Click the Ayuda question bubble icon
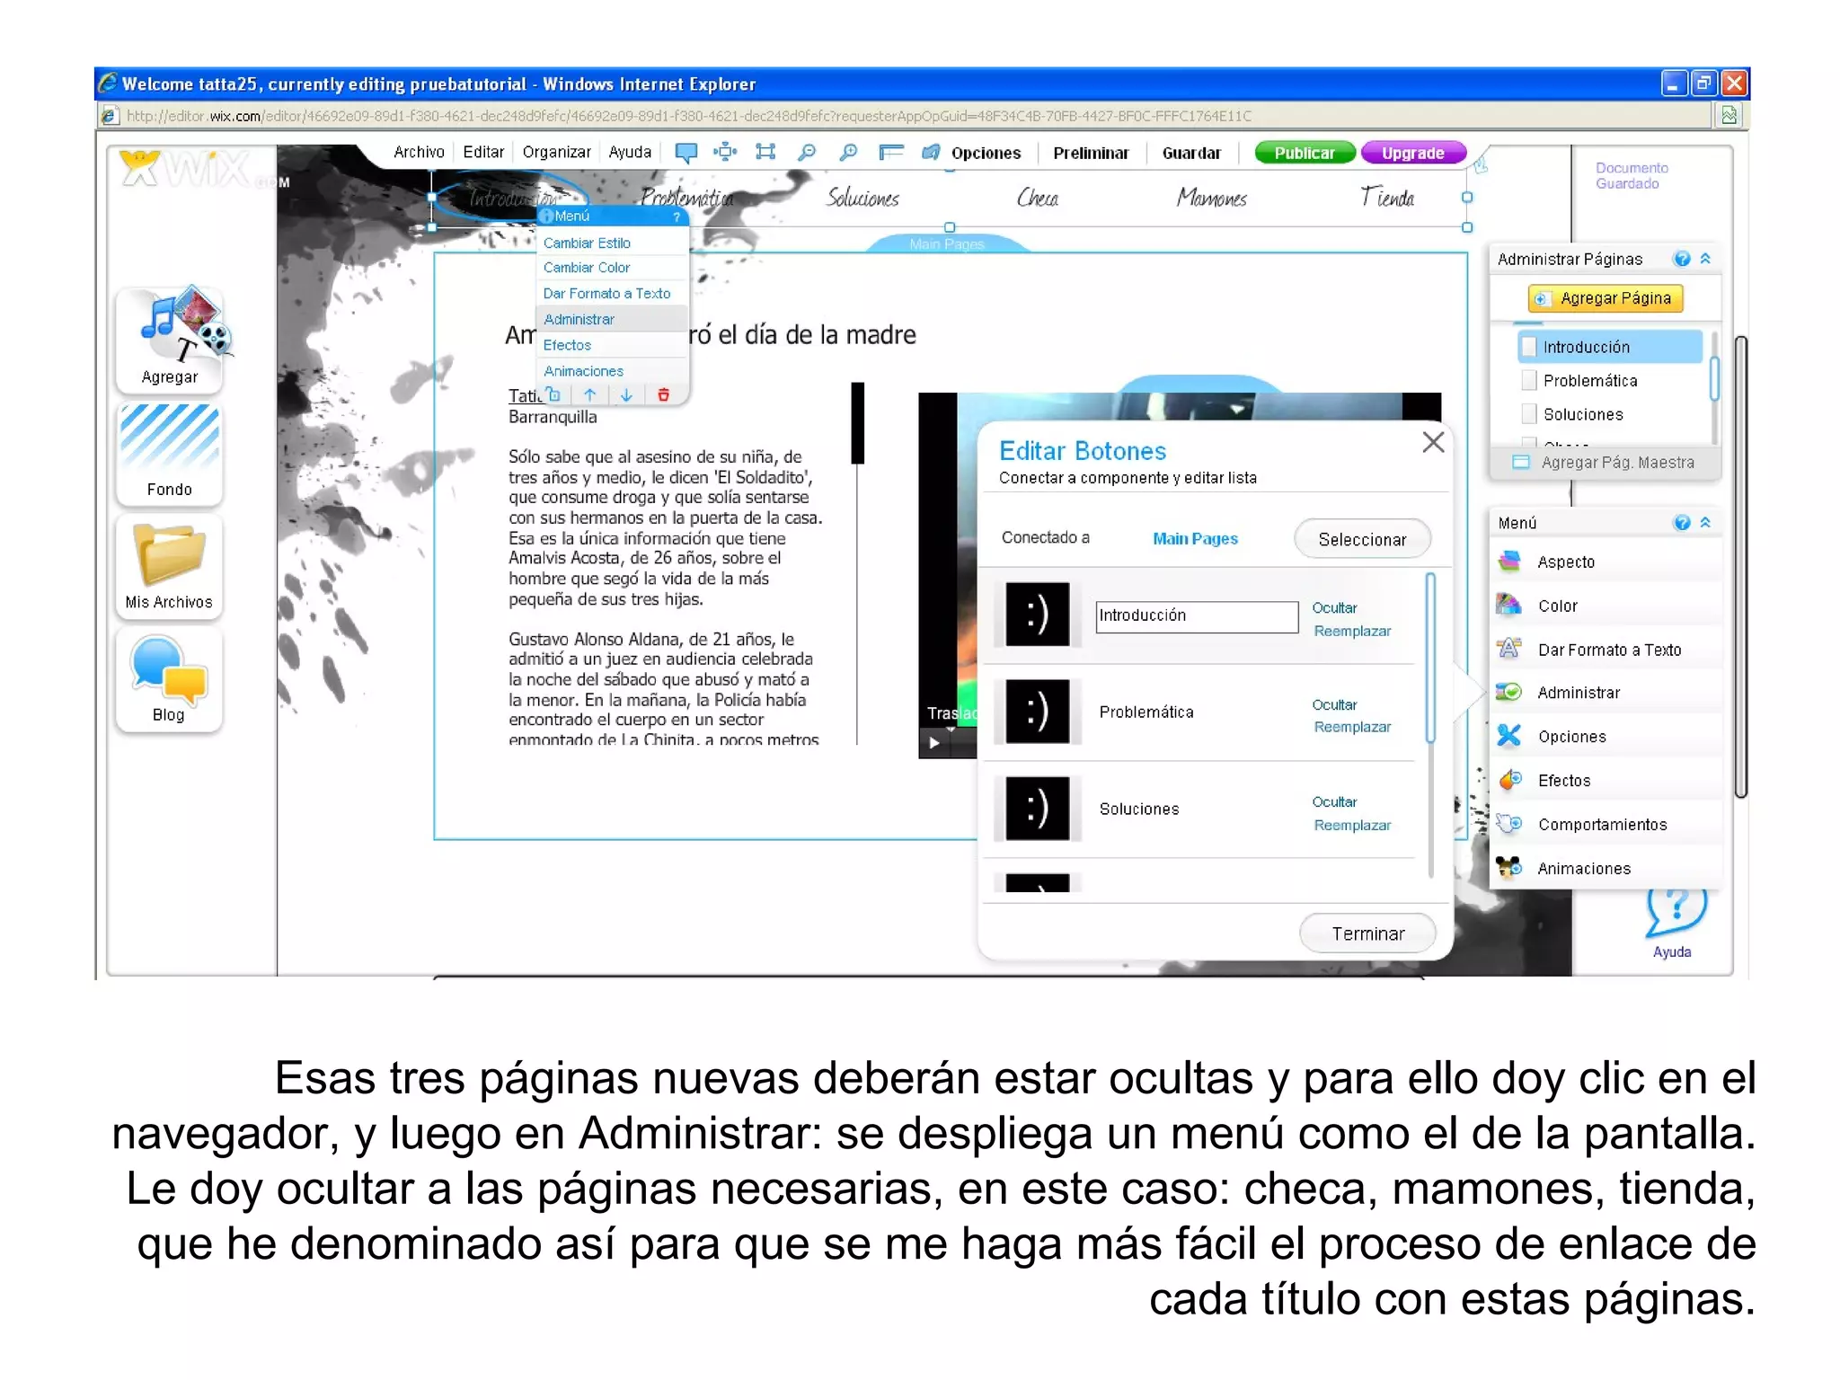The height and width of the screenshot is (1380, 1840). pyautogui.click(x=1676, y=910)
